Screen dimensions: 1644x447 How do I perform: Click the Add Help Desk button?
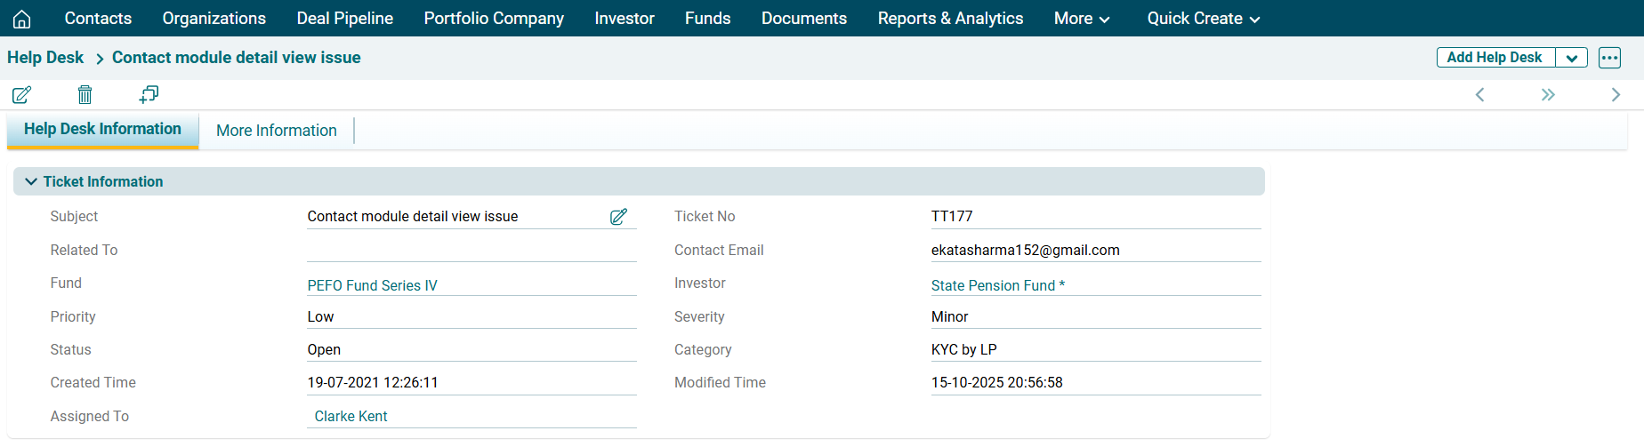click(1495, 58)
